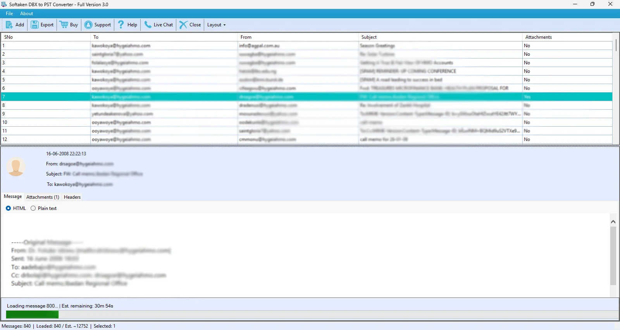The image size is (620, 330).
Task: Click the Help button label
Action: [133, 25]
